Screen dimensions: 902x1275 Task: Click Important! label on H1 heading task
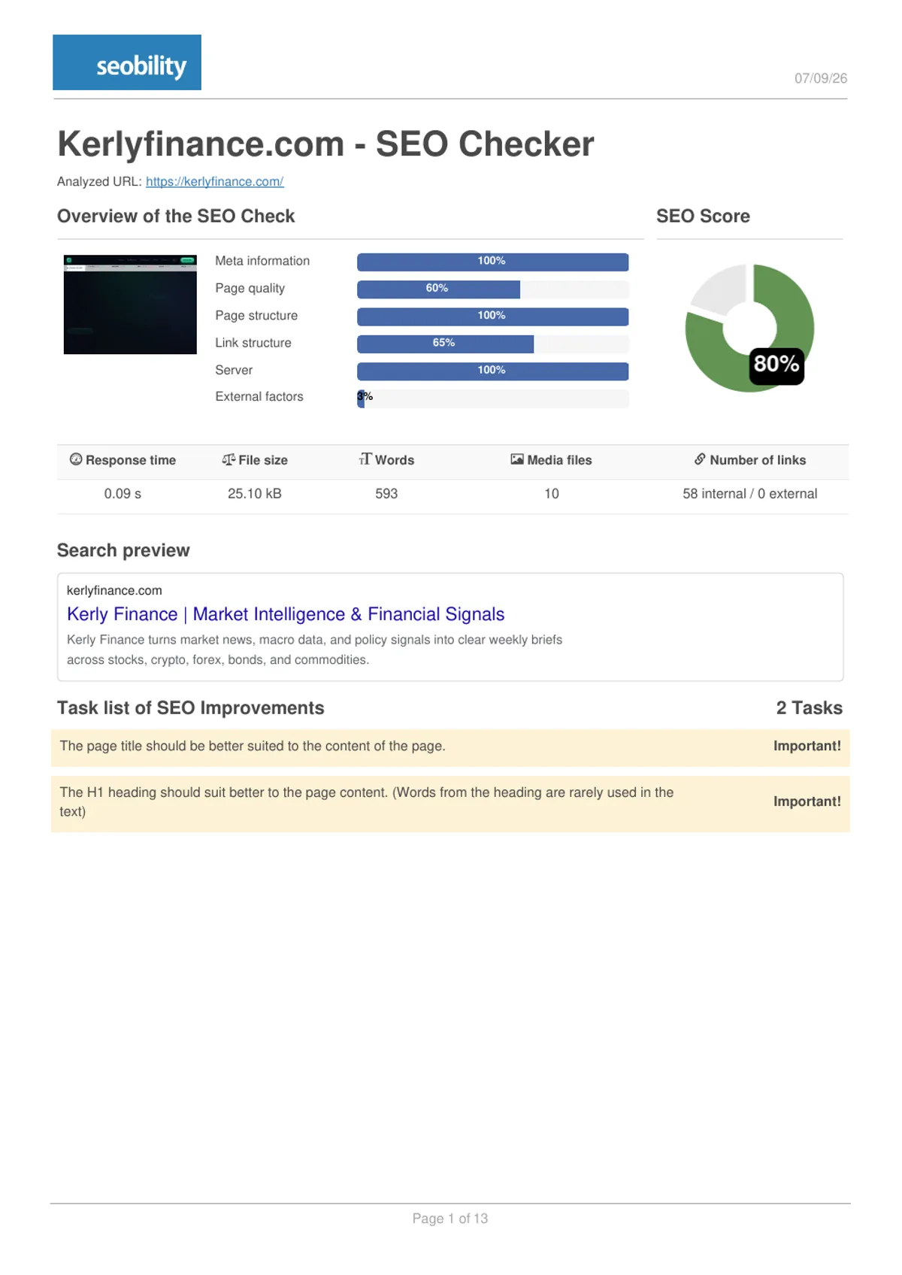point(807,801)
